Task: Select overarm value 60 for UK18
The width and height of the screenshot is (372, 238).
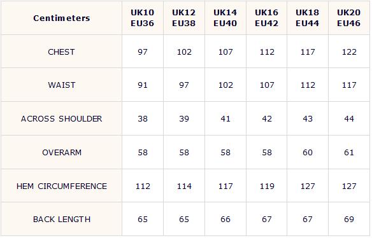Action: click(x=308, y=152)
